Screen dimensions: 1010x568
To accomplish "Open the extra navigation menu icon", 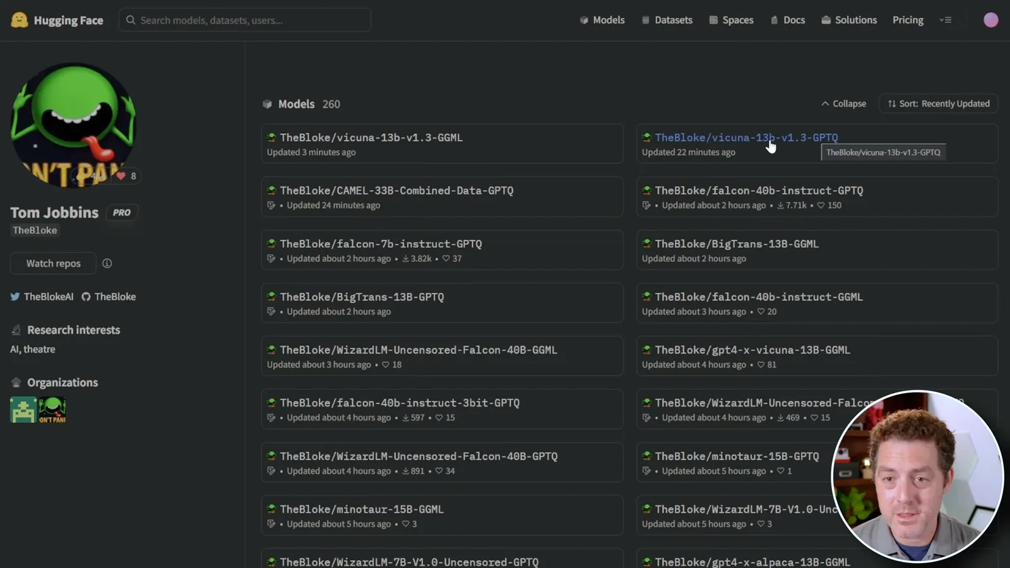I will [945, 20].
